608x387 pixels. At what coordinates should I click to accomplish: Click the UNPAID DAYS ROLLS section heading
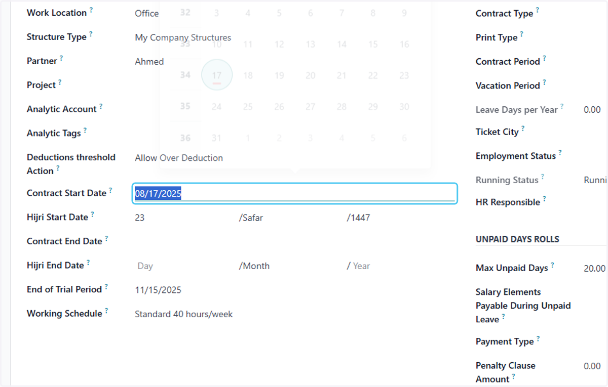coord(517,239)
